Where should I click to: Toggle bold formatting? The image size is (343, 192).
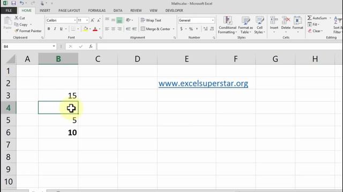coord(49,29)
